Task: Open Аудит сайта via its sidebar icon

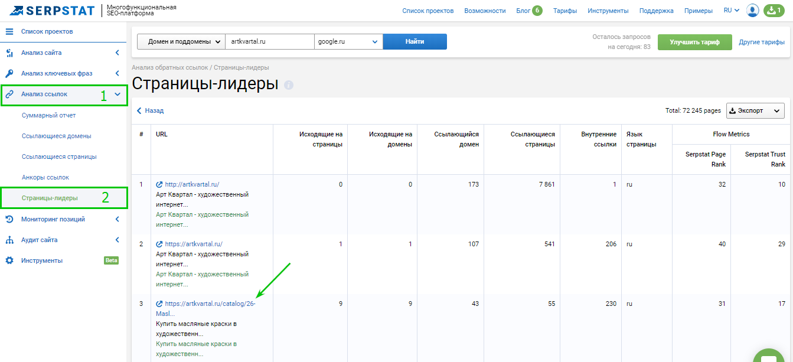Action: 8,239
